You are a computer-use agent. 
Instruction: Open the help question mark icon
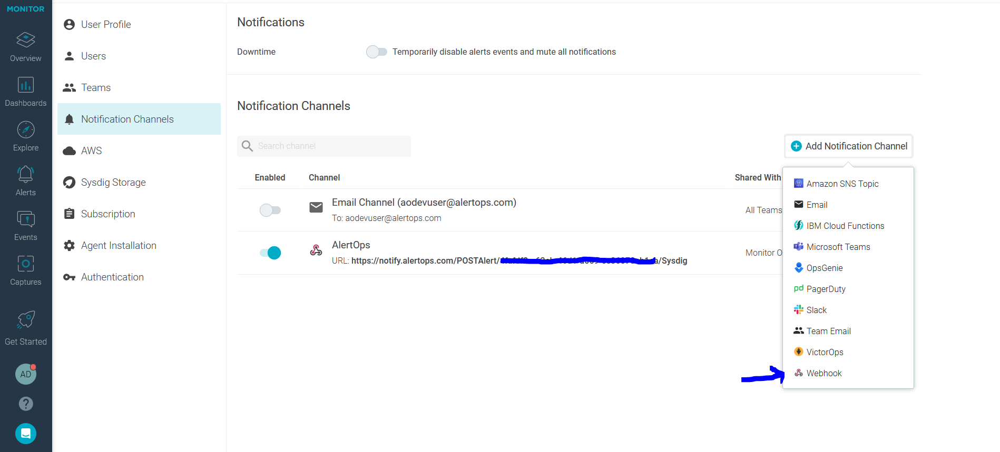(25, 404)
